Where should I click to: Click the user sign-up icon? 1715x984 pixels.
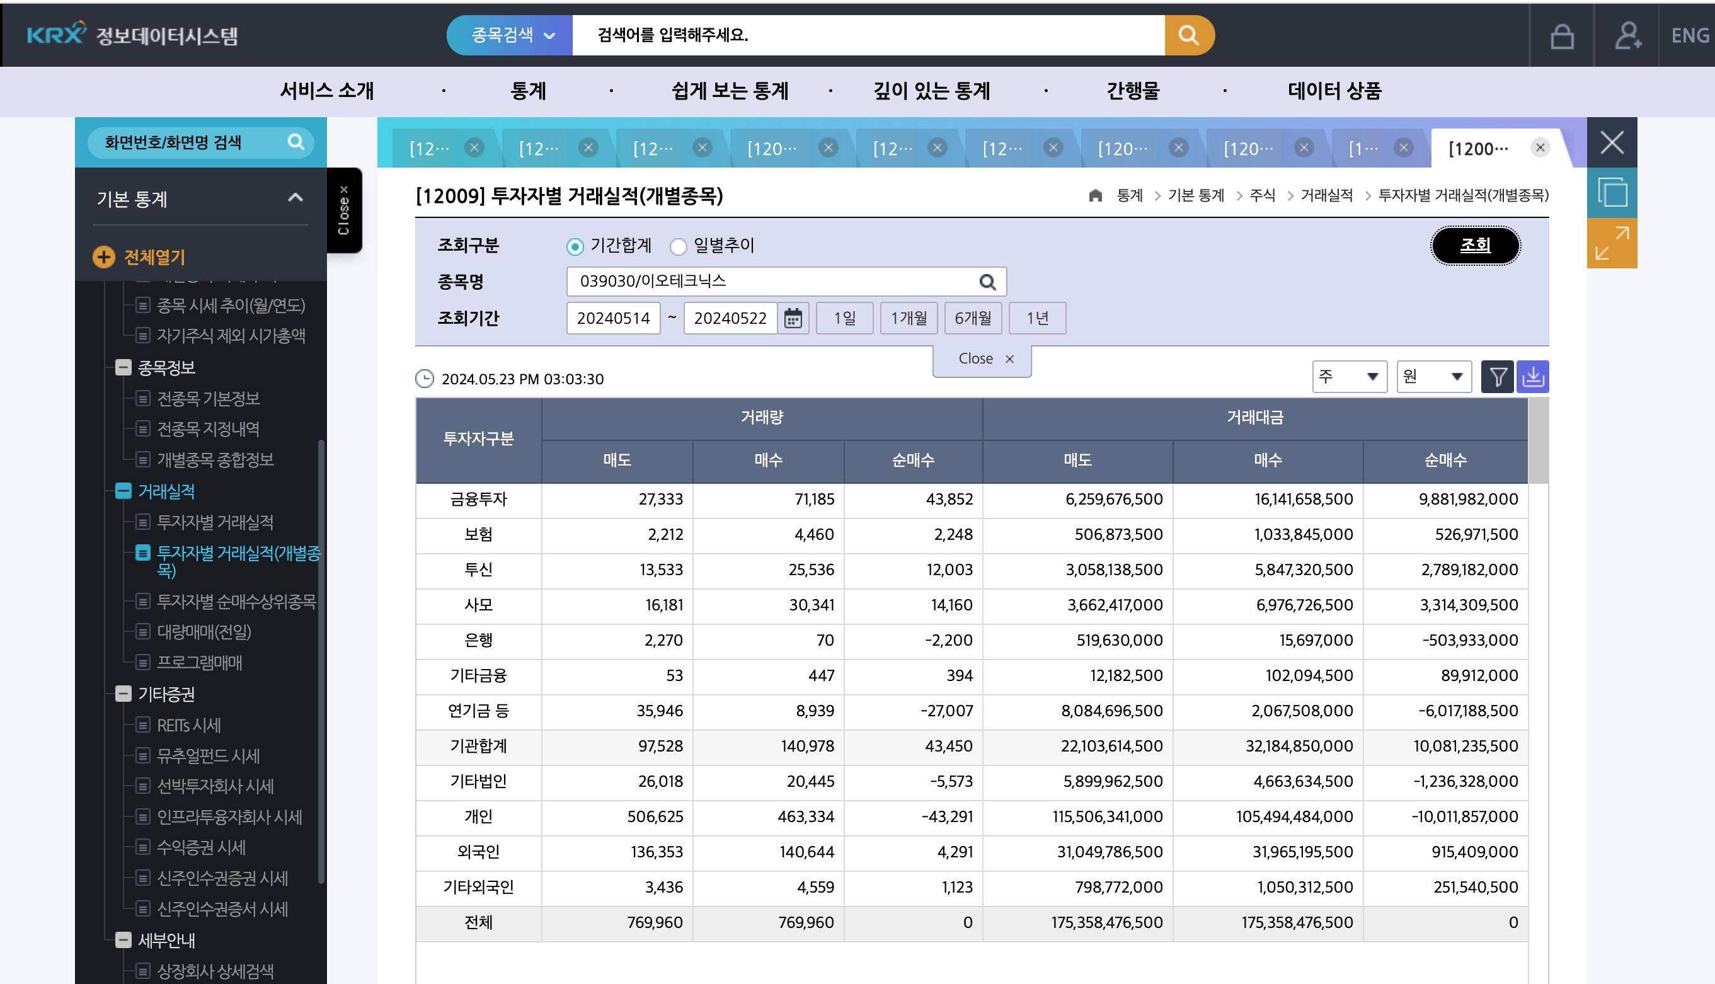1627,36
